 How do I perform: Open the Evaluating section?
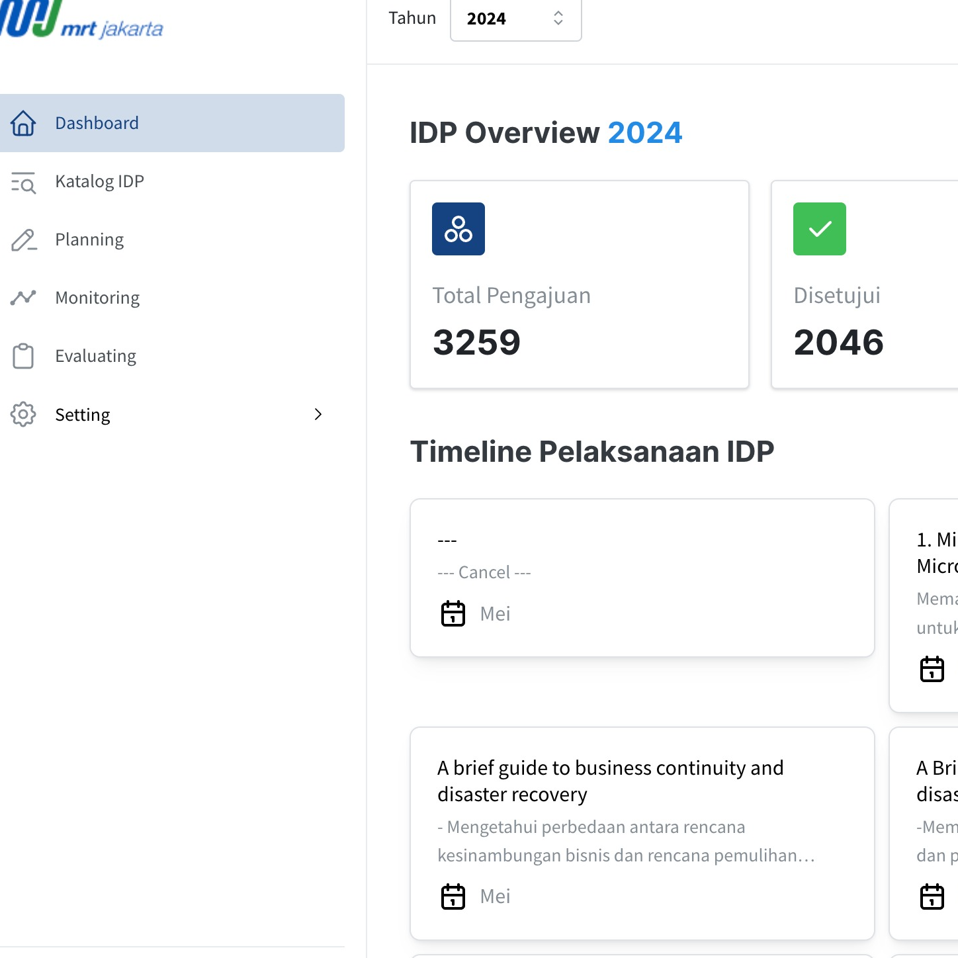(x=95, y=356)
